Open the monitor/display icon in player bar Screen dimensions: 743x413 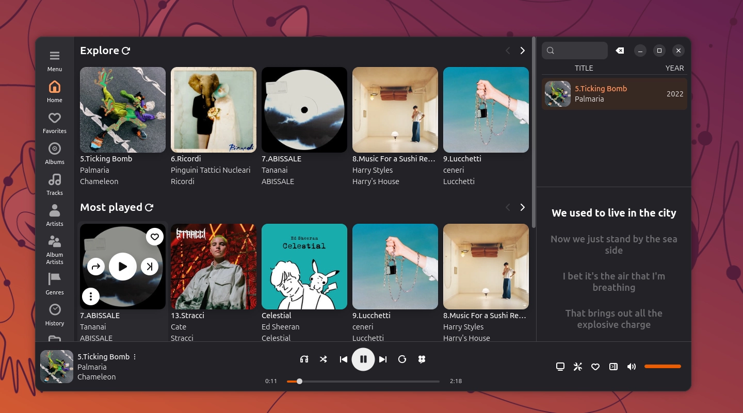pyautogui.click(x=560, y=367)
